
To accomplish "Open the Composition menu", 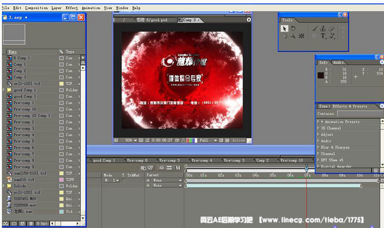I will 36,8.
